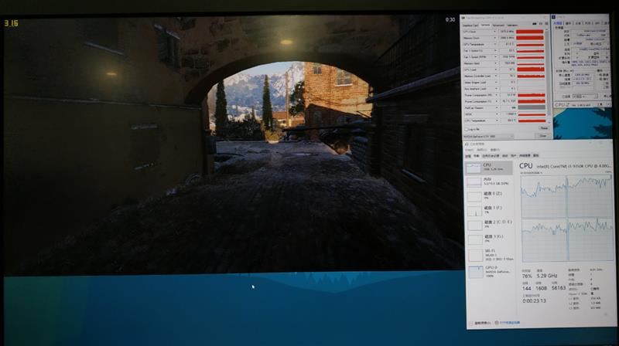619x346 pixels.
Task: Expand the PerfCap Reason dropdown
Action: [497, 108]
